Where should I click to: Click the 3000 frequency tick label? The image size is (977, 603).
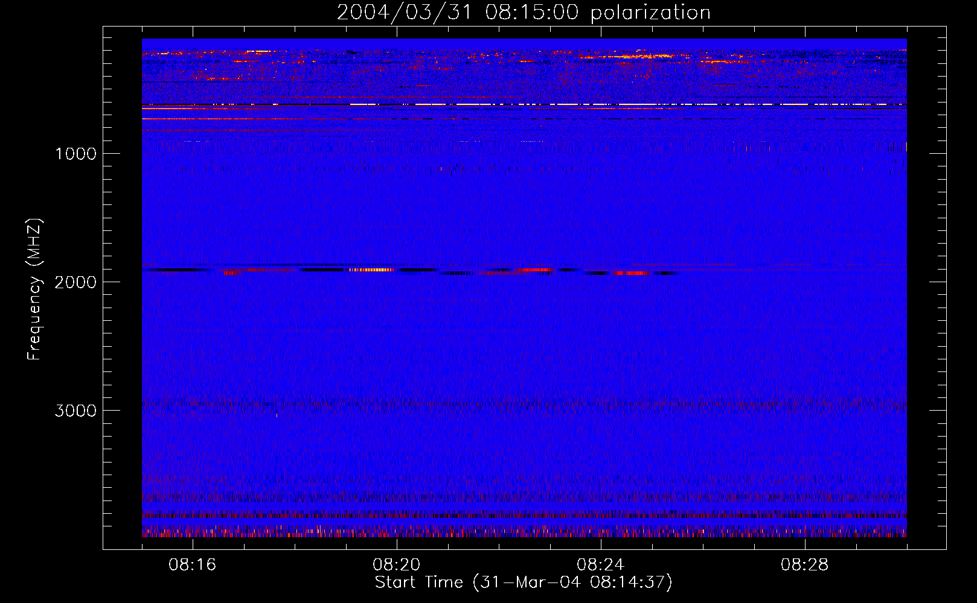pyautogui.click(x=75, y=411)
